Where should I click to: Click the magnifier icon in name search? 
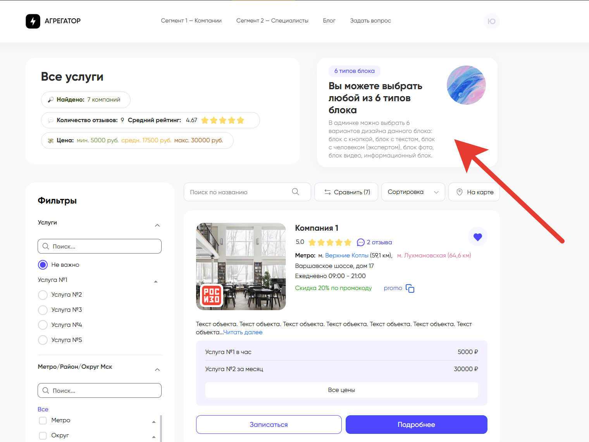[x=296, y=192]
